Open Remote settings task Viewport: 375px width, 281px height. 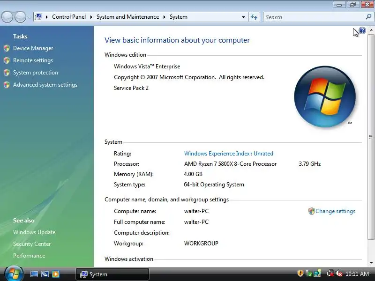click(x=33, y=60)
